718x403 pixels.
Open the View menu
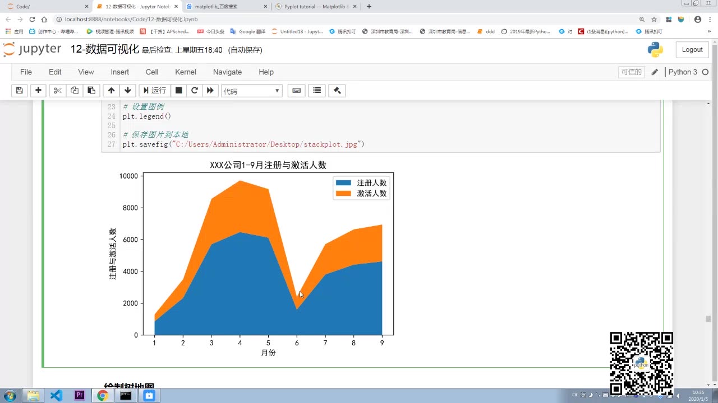pos(86,72)
